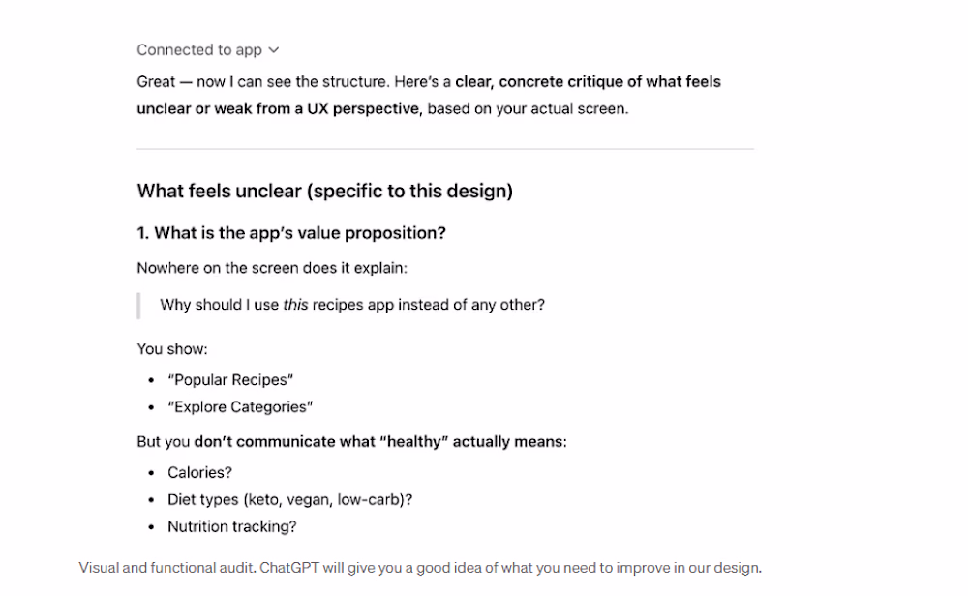
Task: Click the "Explore Categories" bullet text
Action: point(240,407)
